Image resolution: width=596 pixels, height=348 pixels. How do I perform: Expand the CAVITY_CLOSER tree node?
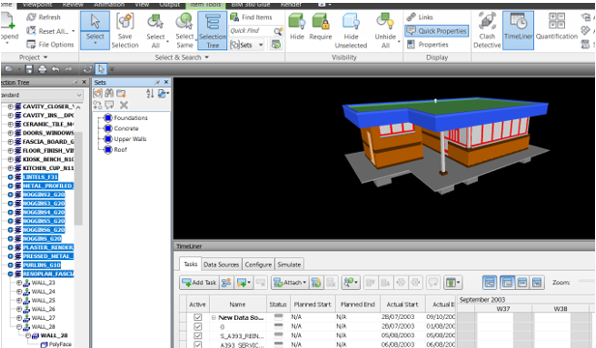pyautogui.click(x=11, y=106)
